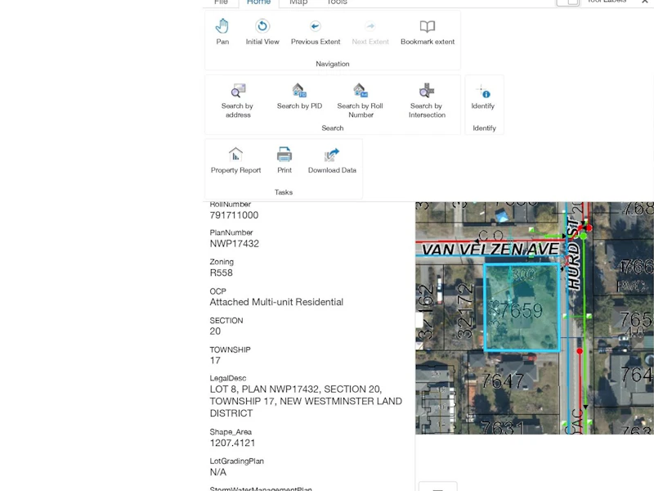
Task: Switch to the Map ribbon tab
Action: (x=298, y=2)
